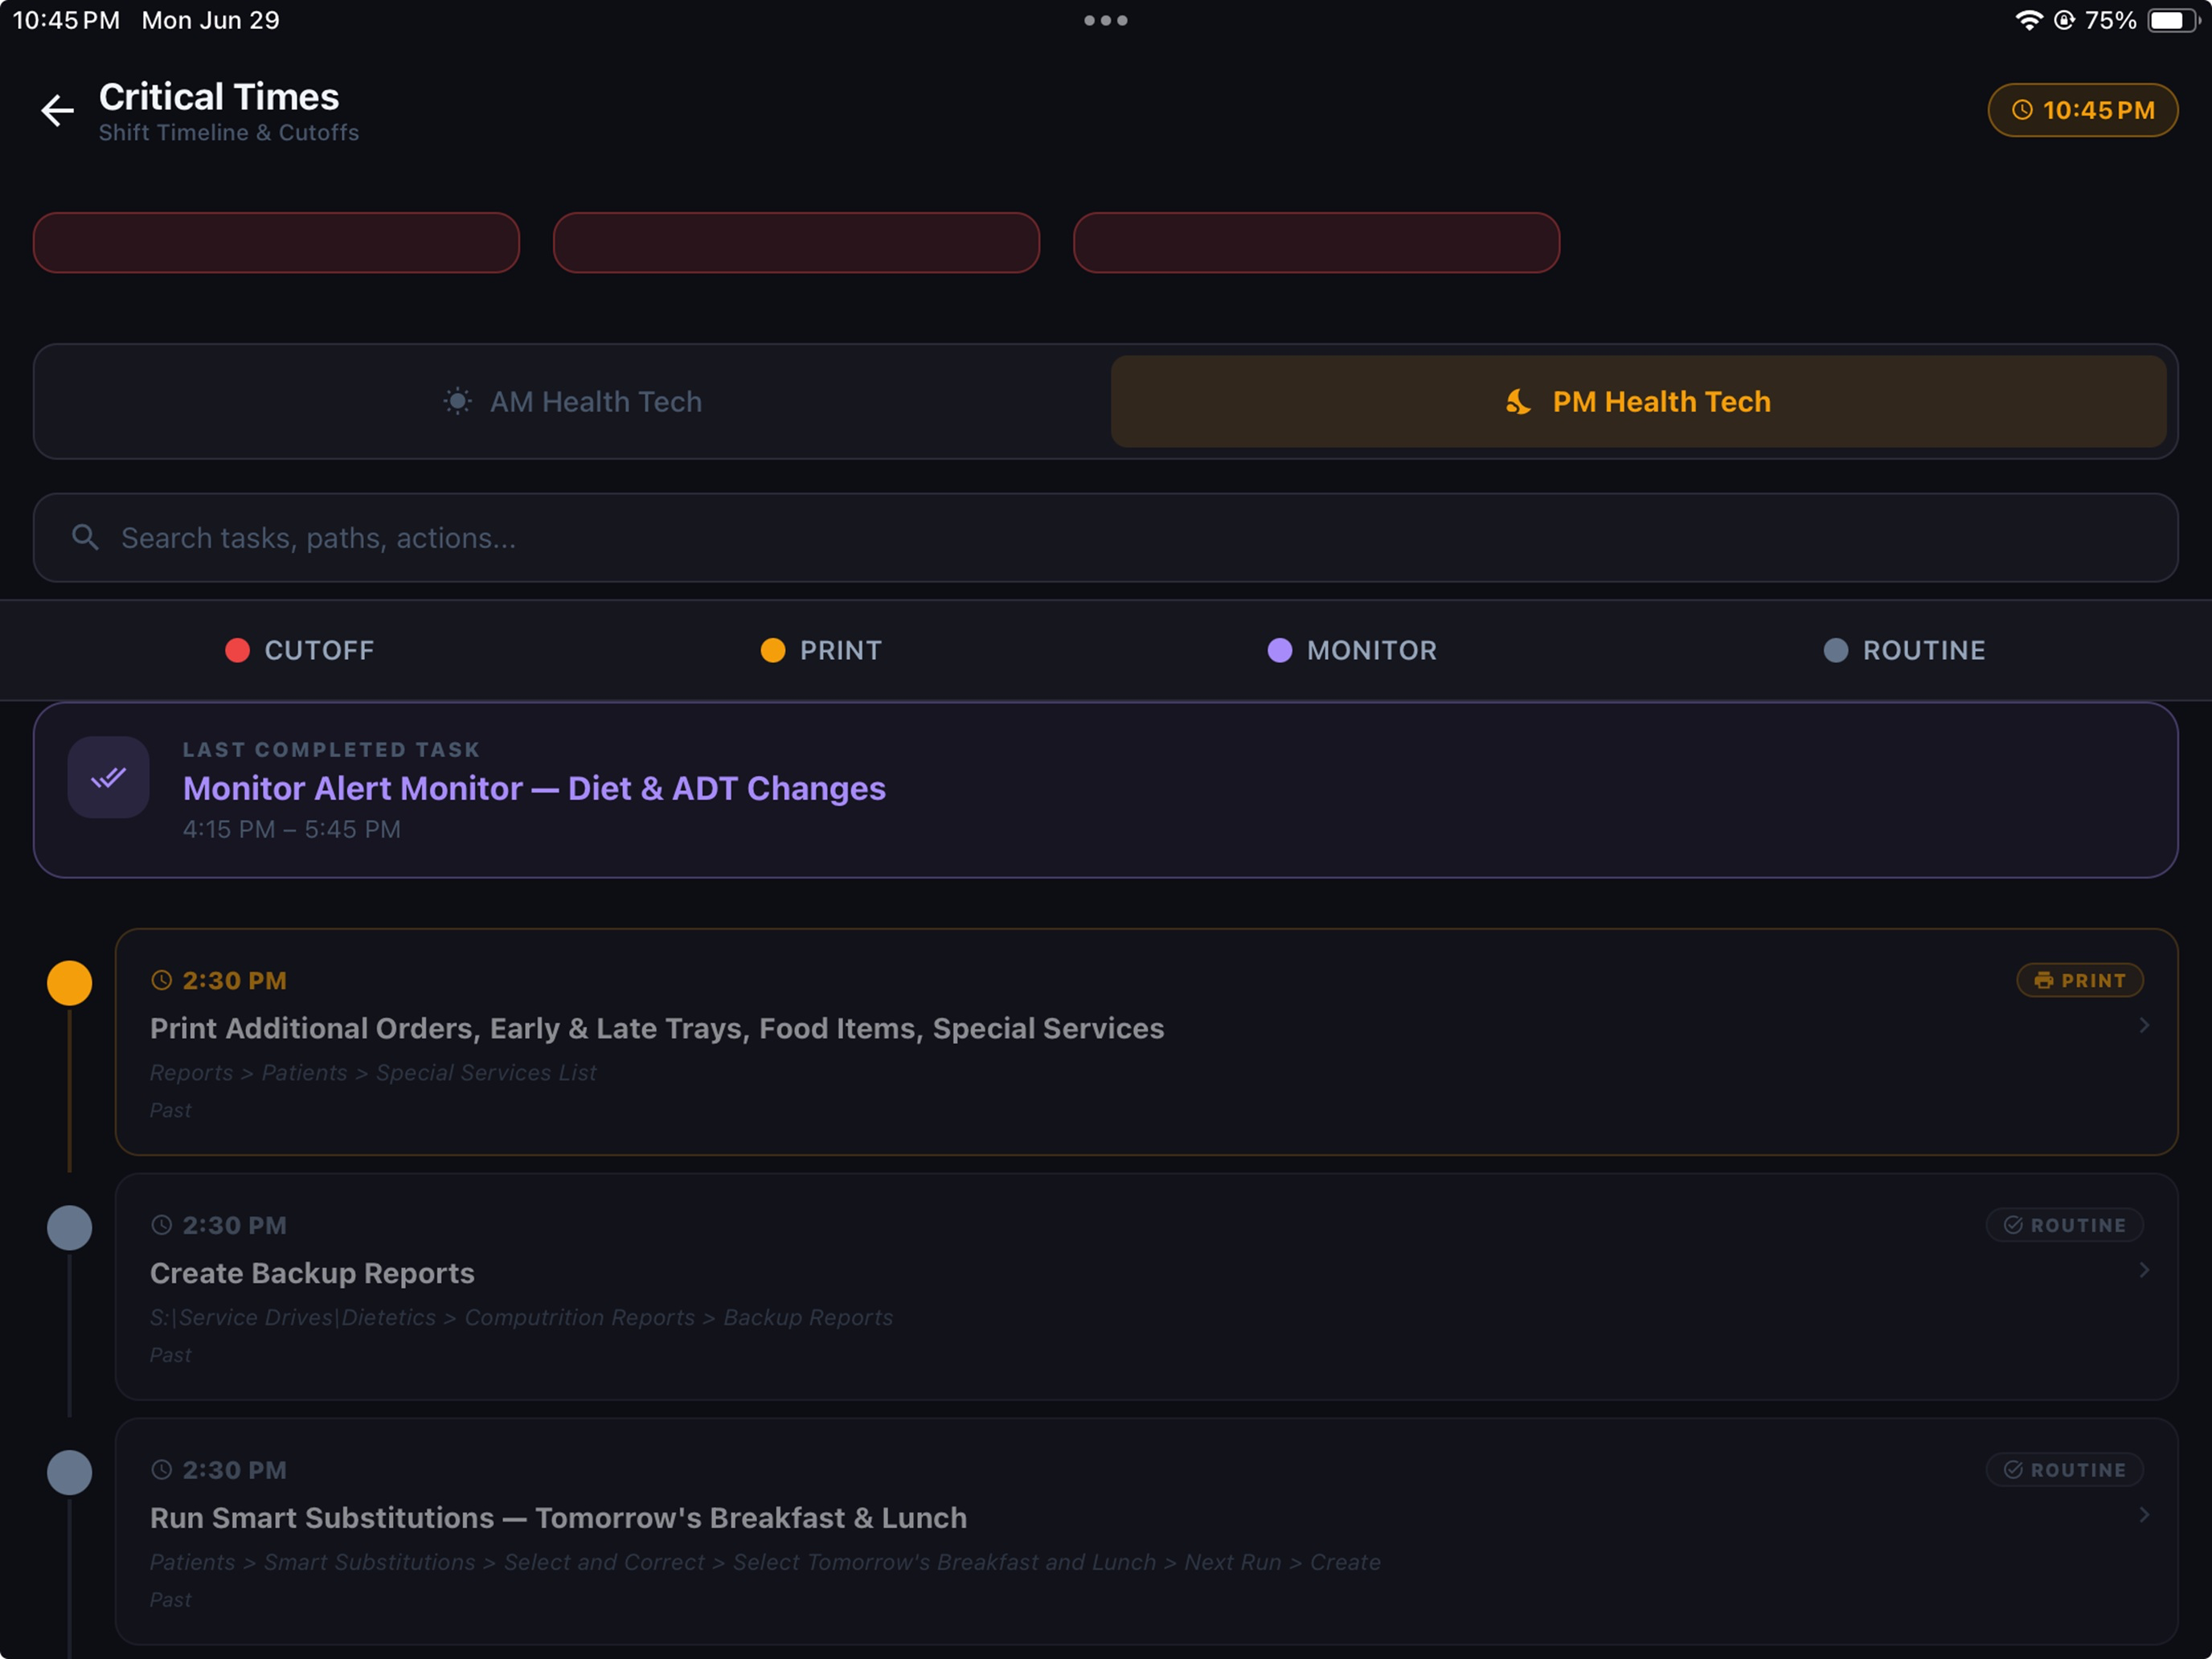This screenshot has height=1659, width=2212.
Task: Click the third red placeholder pill
Action: pos(1316,242)
